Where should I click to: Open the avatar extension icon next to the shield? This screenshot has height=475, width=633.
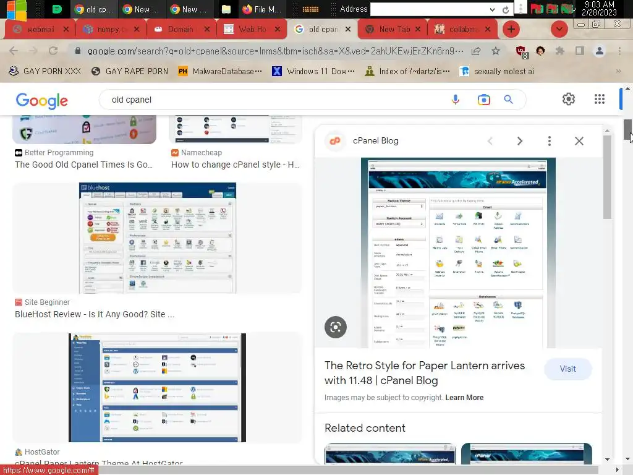pos(540,51)
